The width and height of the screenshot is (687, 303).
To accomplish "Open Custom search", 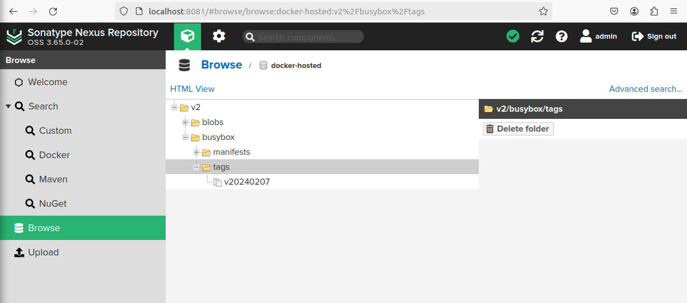I will (x=83, y=130).
